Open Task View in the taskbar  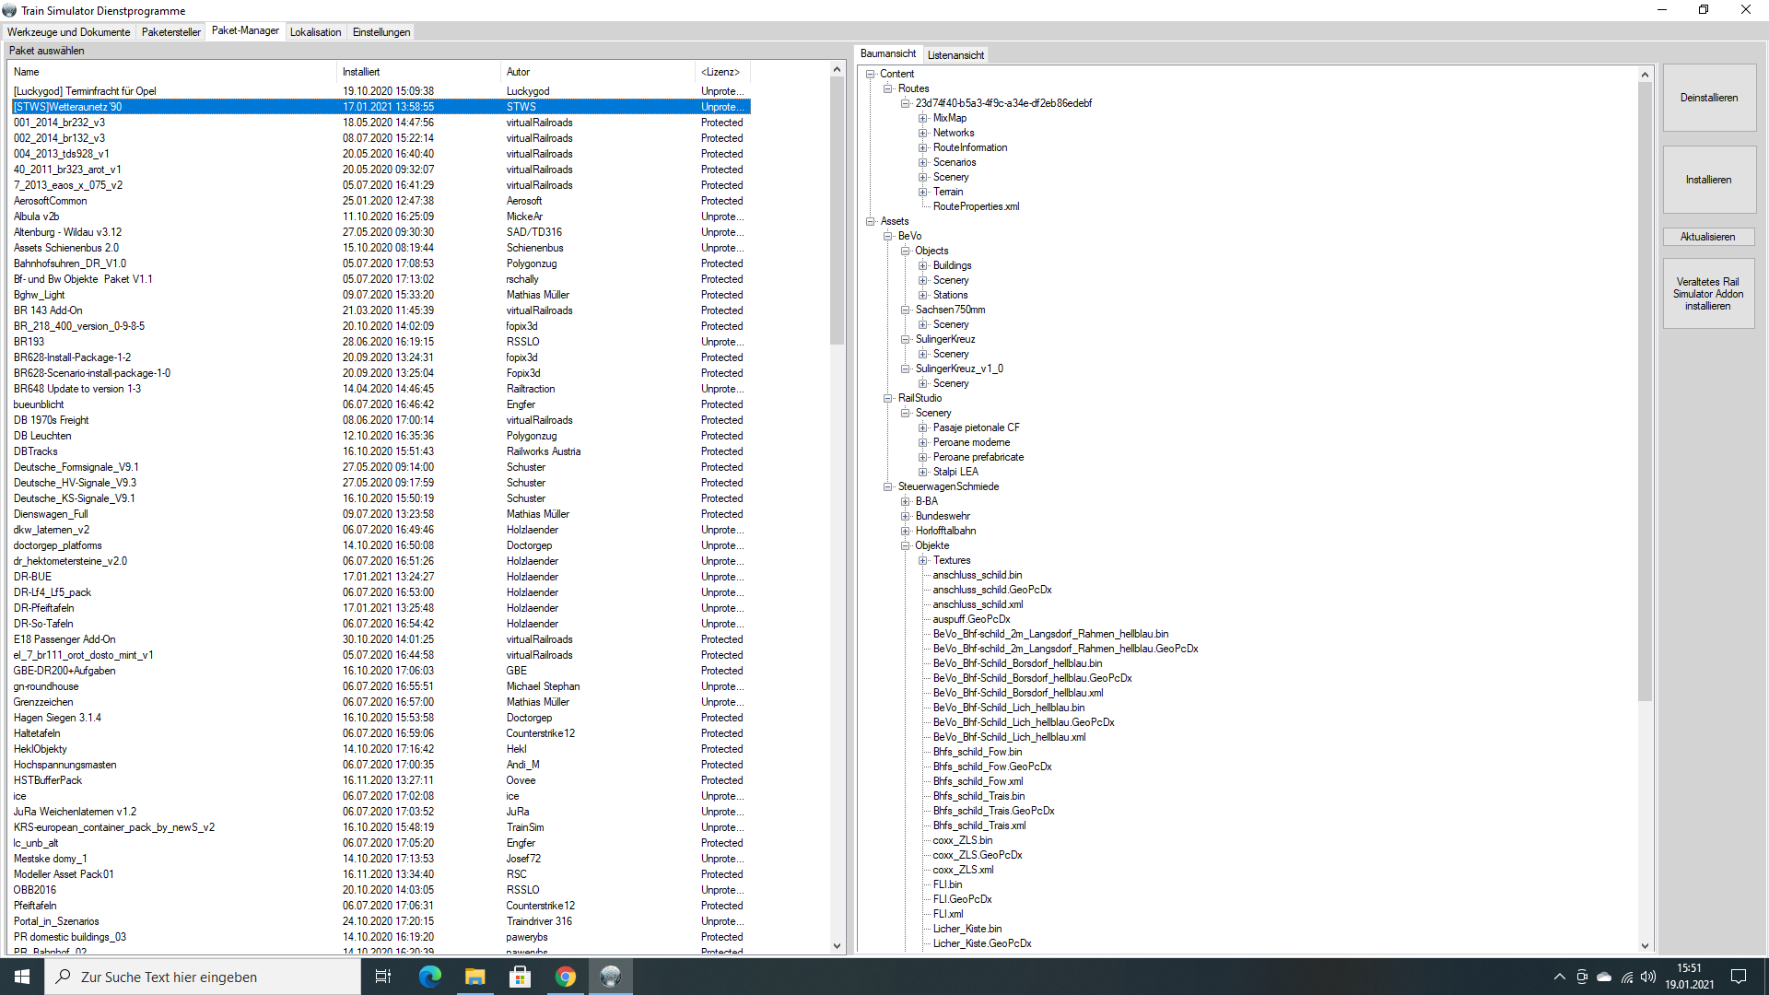tap(383, 977)
